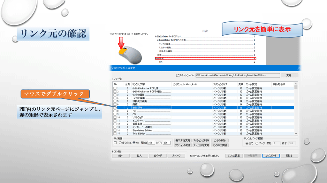Close the link export dialog with X
Viewport: 327px width, 183px height.
click(x=299, y=68)
